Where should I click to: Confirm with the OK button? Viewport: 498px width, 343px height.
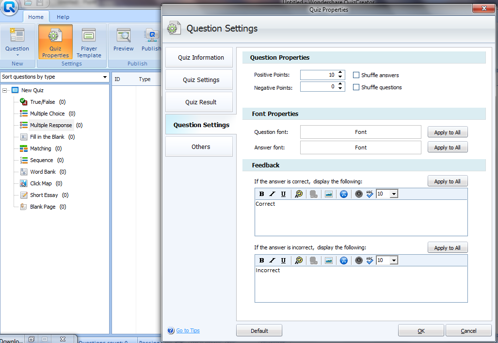421,330
